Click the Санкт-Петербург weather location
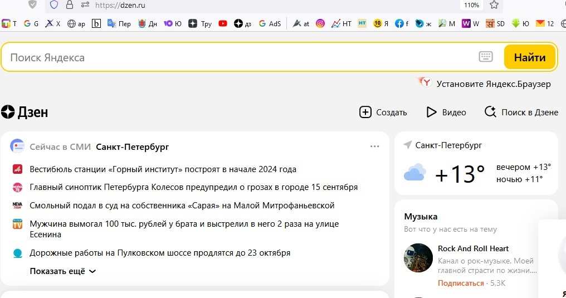 (x=448, y=145)
